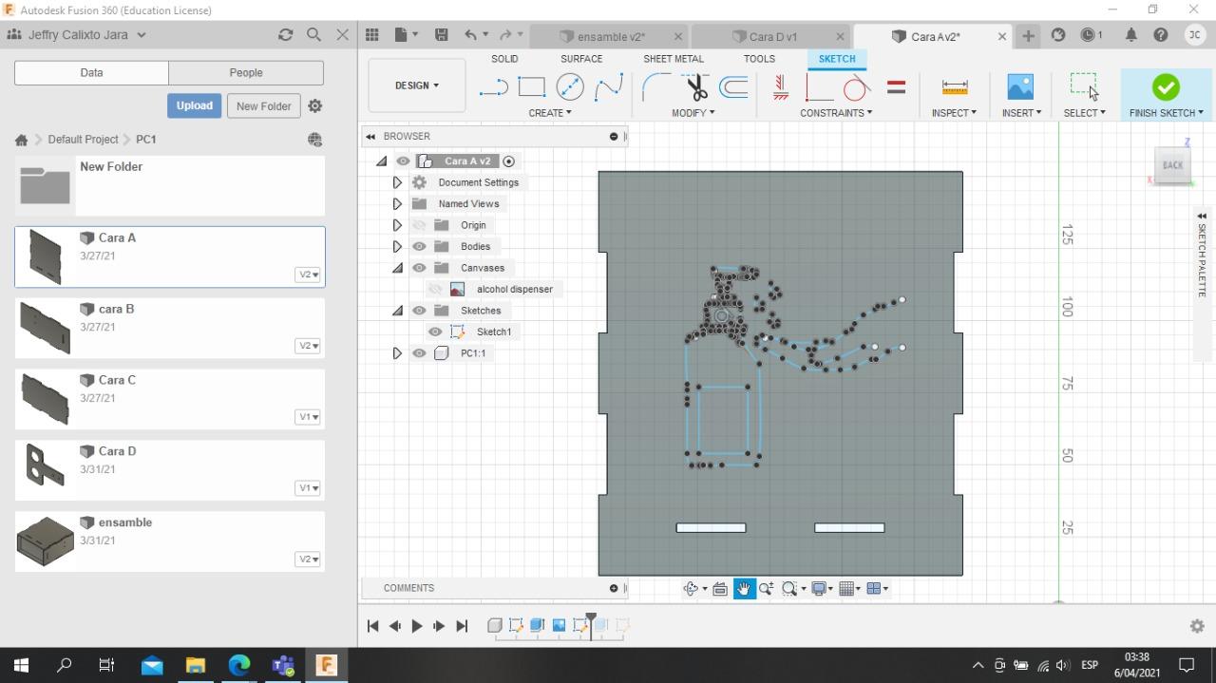
Task: Expand Named Views node
Action: (397, 203)
